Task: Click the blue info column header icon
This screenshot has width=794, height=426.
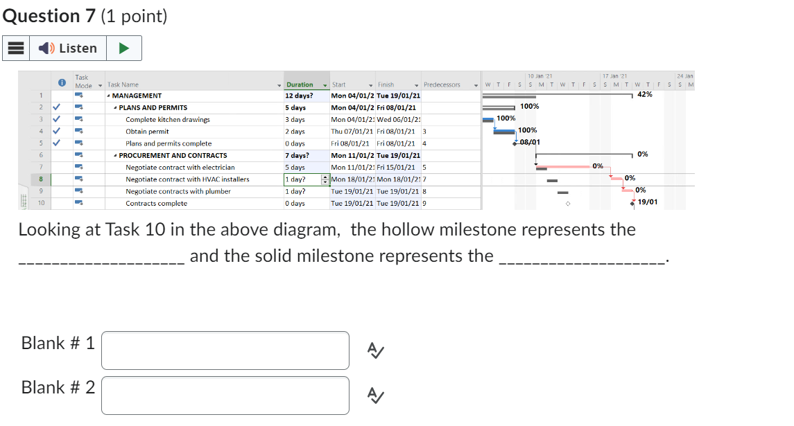Action: coord(62,82)
